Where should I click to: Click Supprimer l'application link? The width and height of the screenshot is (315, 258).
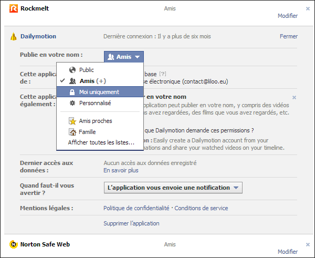tap(131, 223)
